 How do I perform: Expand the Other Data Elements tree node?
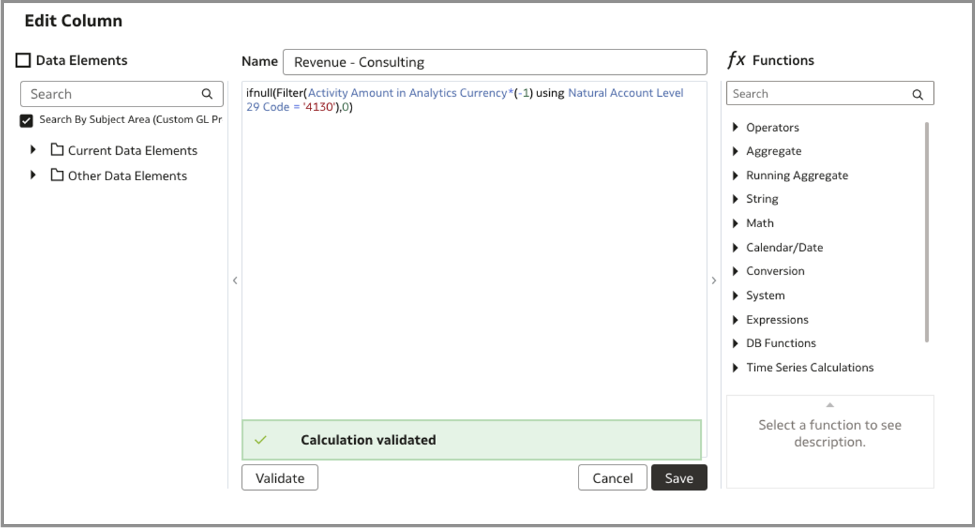pos(33,175)
